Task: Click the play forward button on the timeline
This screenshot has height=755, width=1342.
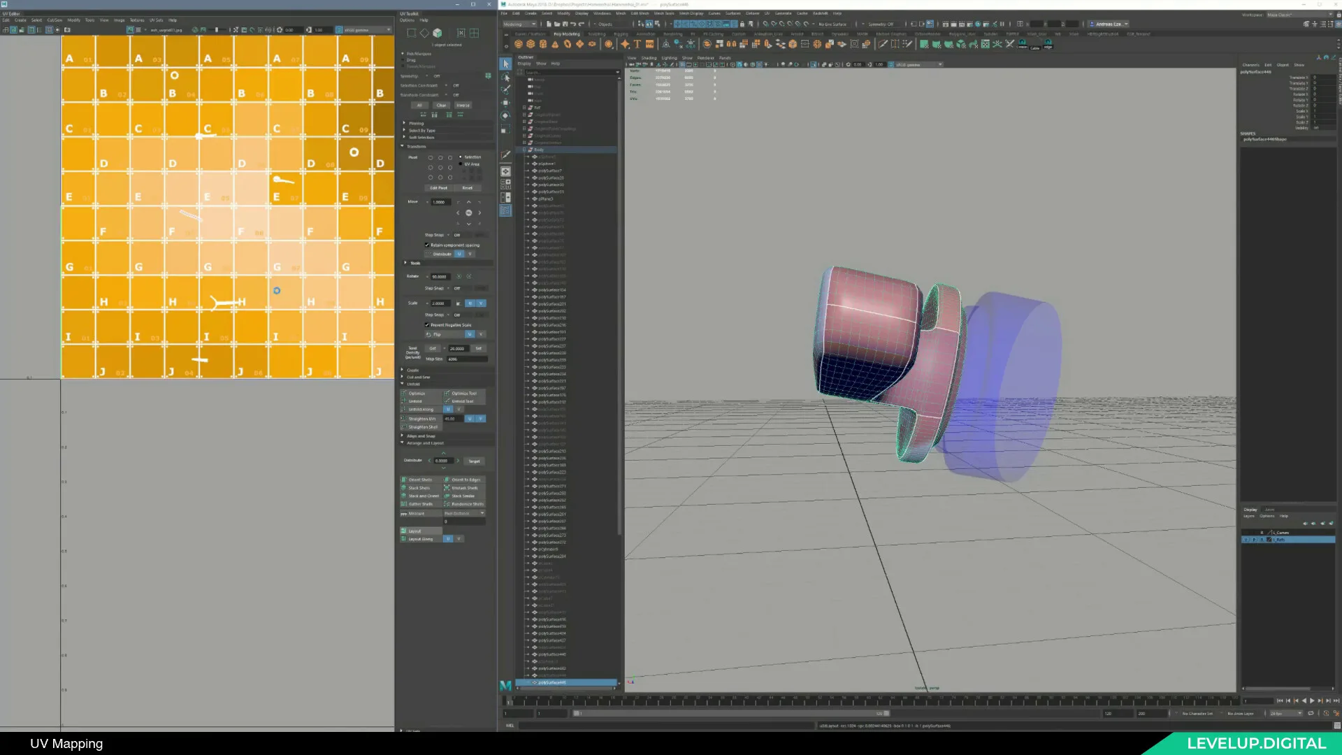Action: (x=1312, y=700)
